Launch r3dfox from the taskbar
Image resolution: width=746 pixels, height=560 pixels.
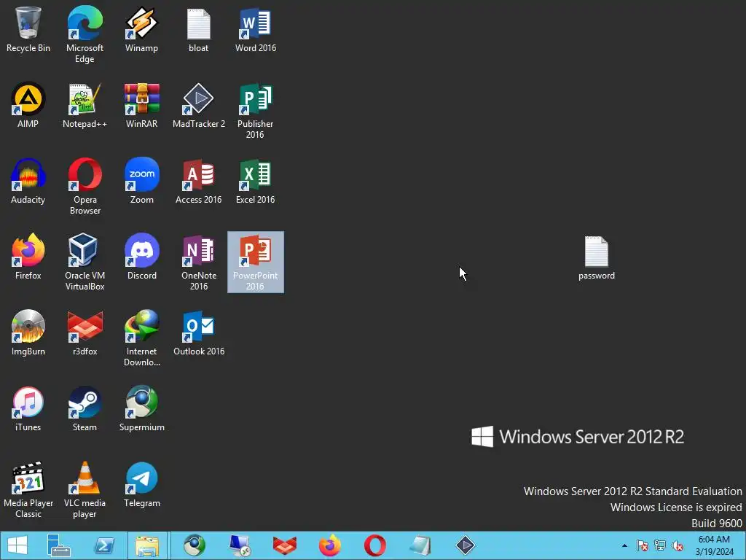(285, 545)
